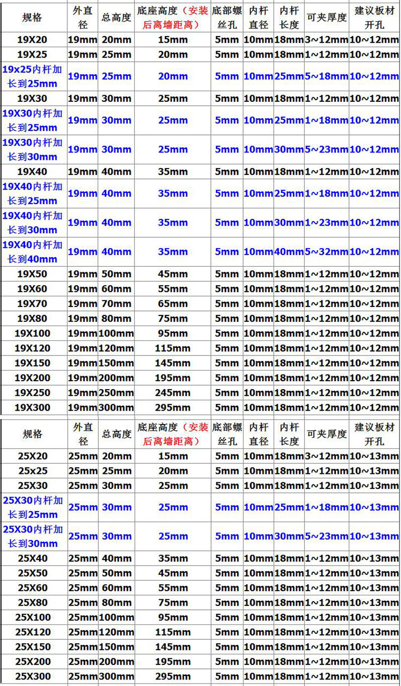Click '295mm' in the 19X300 row
The height and width of the screenshot is (686, 401).
[172, 408]
